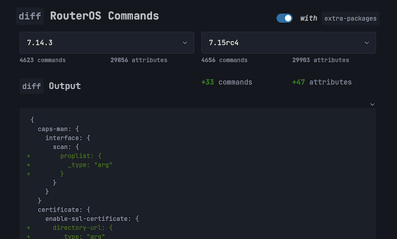Open the 7.15rc4 version dropdown
The width and height of the screenshot is (397, 239).
click(x=288, y=43)
